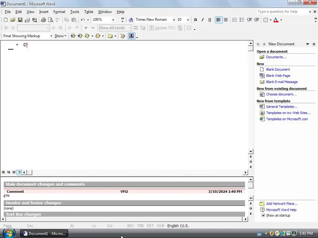Uncheck the Show at startup checkbox
This screenshot has width=318, height=238.
263,215
